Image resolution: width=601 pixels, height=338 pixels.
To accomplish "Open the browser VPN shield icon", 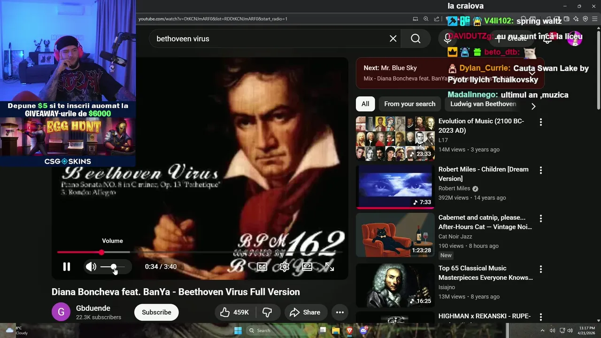I will pyautogui.click(x=586, y=19).
